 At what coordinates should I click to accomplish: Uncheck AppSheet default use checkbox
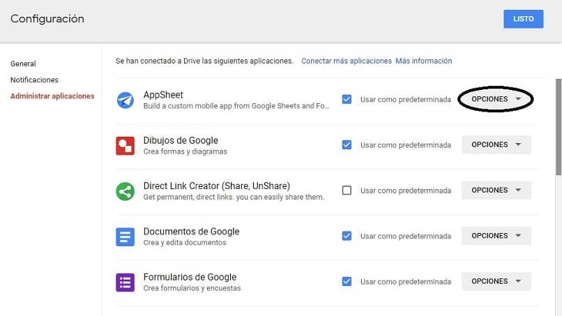coord(347,99)
